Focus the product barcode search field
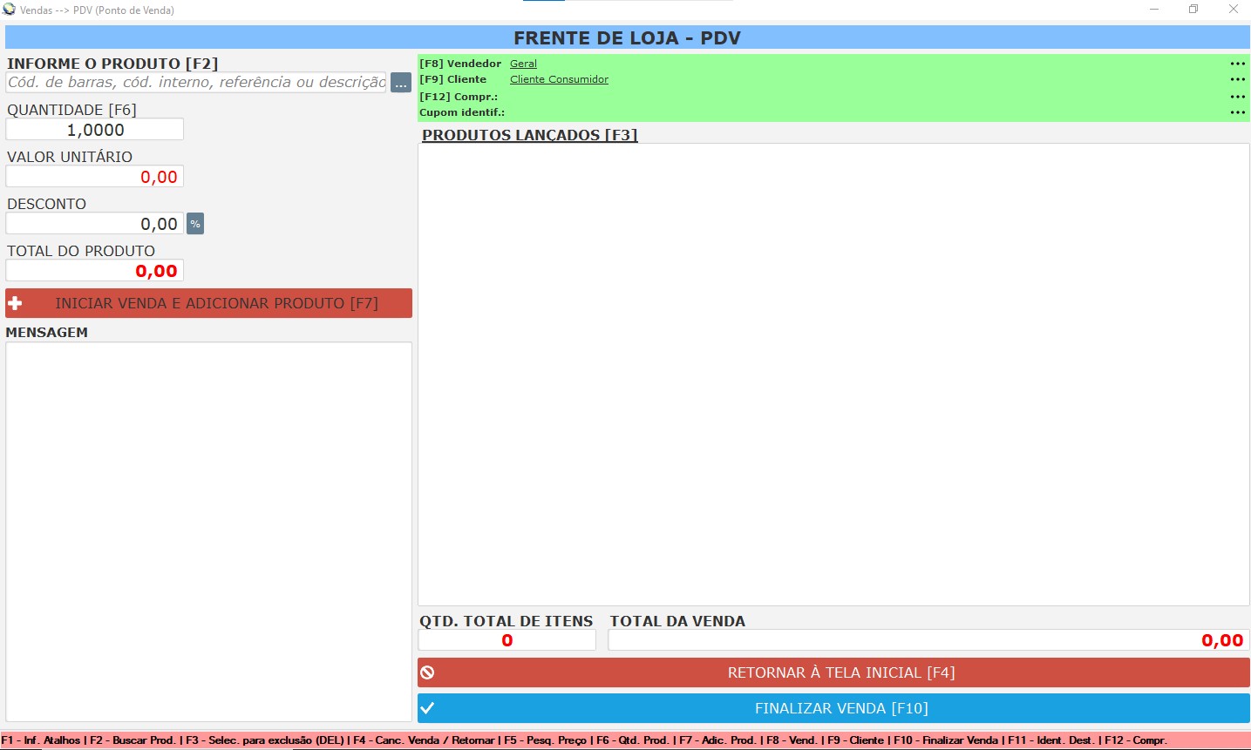1251x750 pixels. 196,83
